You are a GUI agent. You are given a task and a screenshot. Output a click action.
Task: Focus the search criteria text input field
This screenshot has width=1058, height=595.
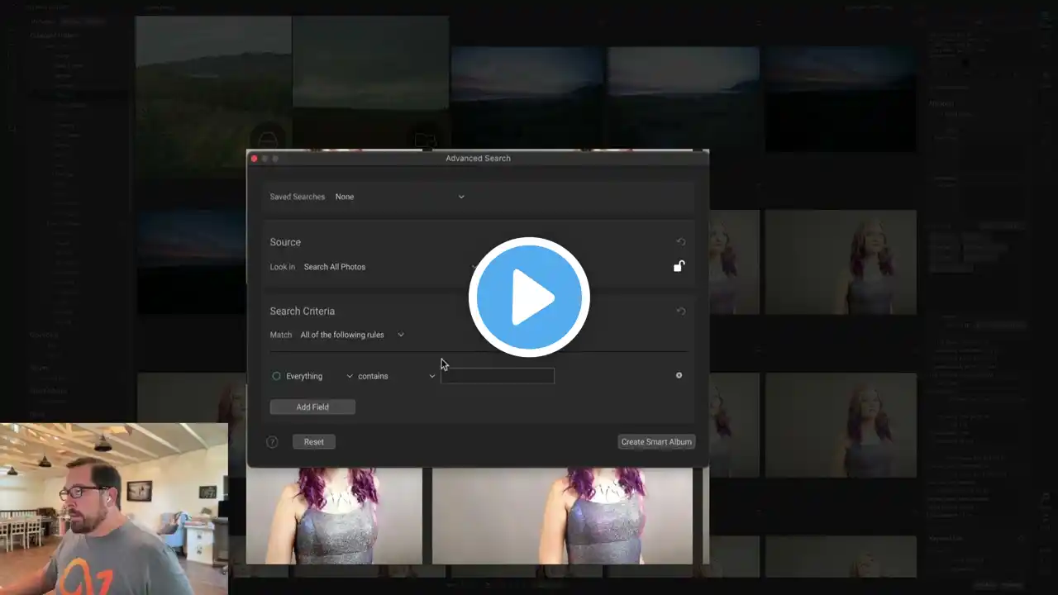click(497, 376)
